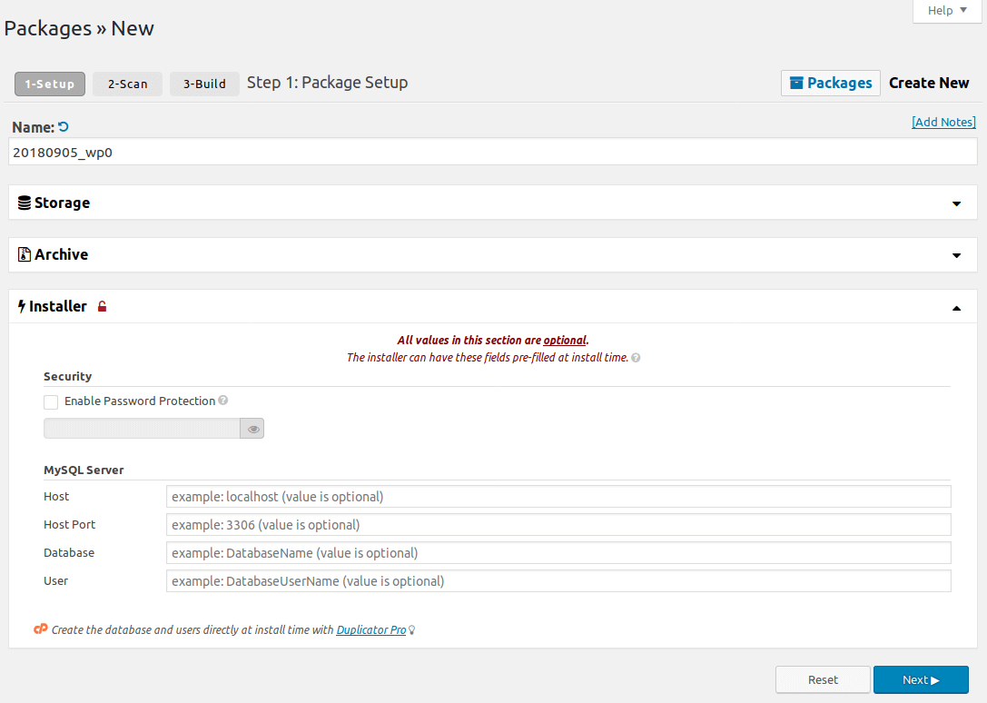
Task: Click the reset name refresh icon
Action: click(64, 127)
